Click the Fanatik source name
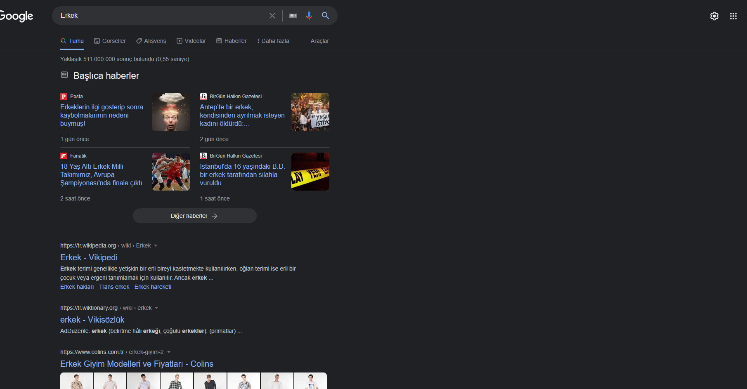Image resolution: width=747 pixels, height=389 pixels. pyautogui.click(x=78, y=156)
